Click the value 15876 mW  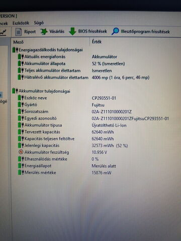pyautogui.click(x=102, y=173)
